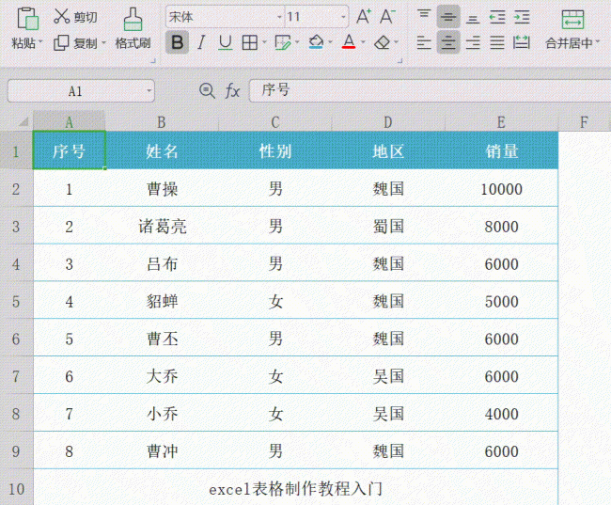This screenshot has width=611, height=505.
Task: Increase font size with A+ icon
Action: pyautogui.click(x=364, y=17)
